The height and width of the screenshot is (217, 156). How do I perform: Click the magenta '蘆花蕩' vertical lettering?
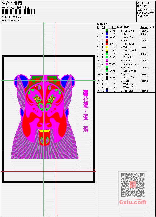point(86,99)
